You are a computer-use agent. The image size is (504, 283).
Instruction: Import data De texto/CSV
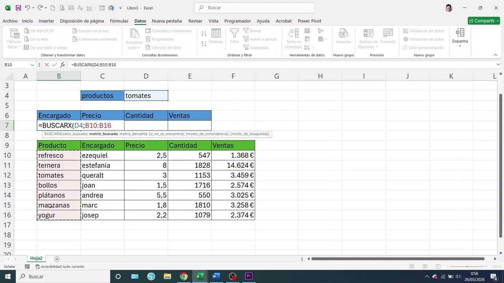pyautogui.click(x=39, y=31)
